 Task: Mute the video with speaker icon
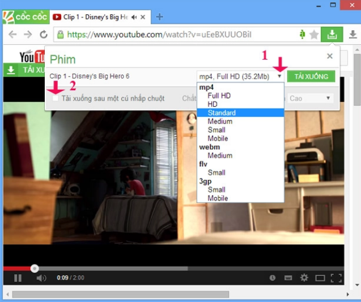coord(41,278)
